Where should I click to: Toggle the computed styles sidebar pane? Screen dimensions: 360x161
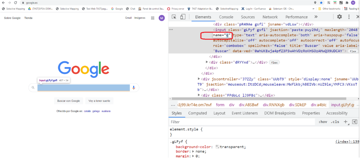click(x=354, y=122)
